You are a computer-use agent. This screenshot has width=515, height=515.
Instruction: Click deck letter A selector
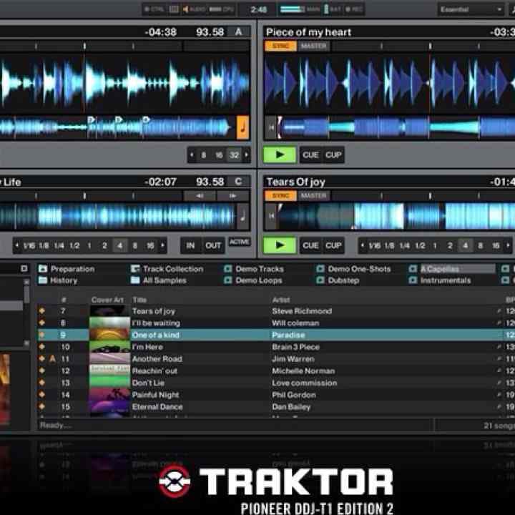tap(238, 32)
